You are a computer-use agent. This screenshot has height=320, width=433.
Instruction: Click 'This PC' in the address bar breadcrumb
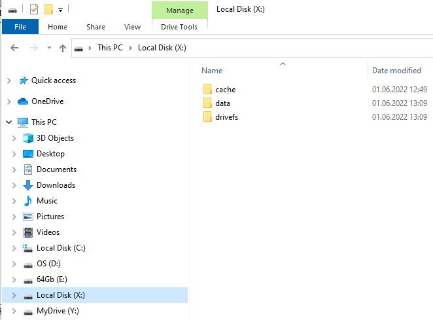(110, 48)
